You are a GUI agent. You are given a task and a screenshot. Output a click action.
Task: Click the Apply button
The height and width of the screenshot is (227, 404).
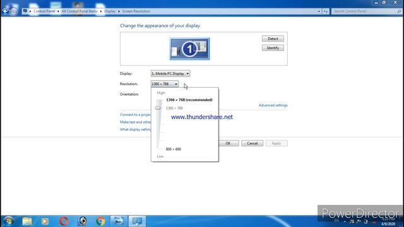(x=276, y=143)
